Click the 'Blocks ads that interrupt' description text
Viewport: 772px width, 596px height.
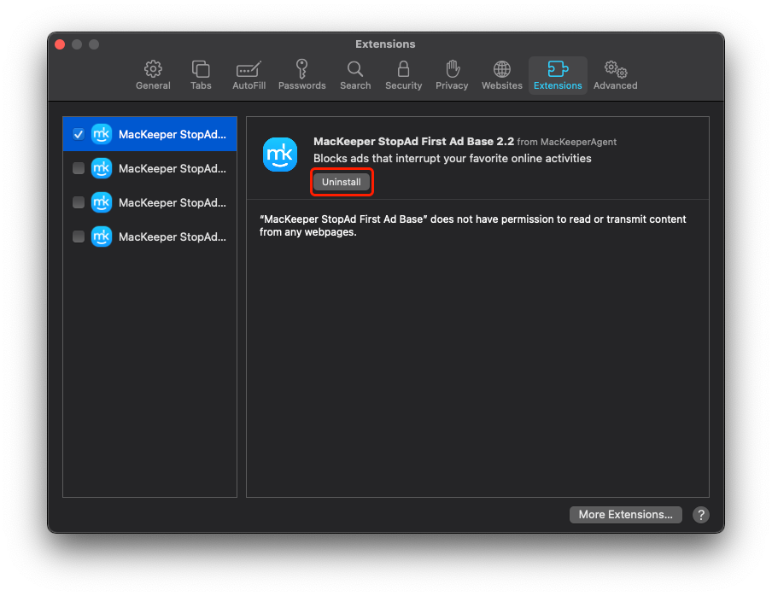coord(453,159)
